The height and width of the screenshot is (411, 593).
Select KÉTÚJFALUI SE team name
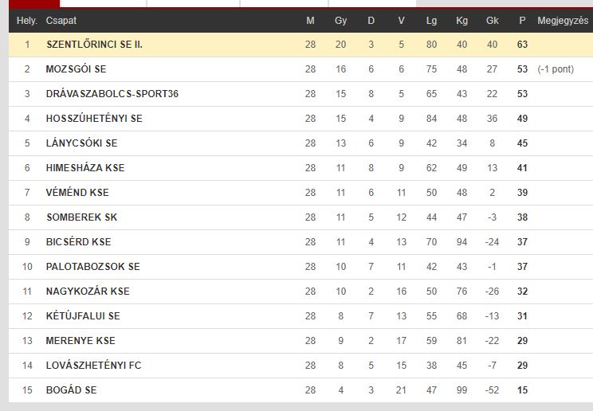83,315
